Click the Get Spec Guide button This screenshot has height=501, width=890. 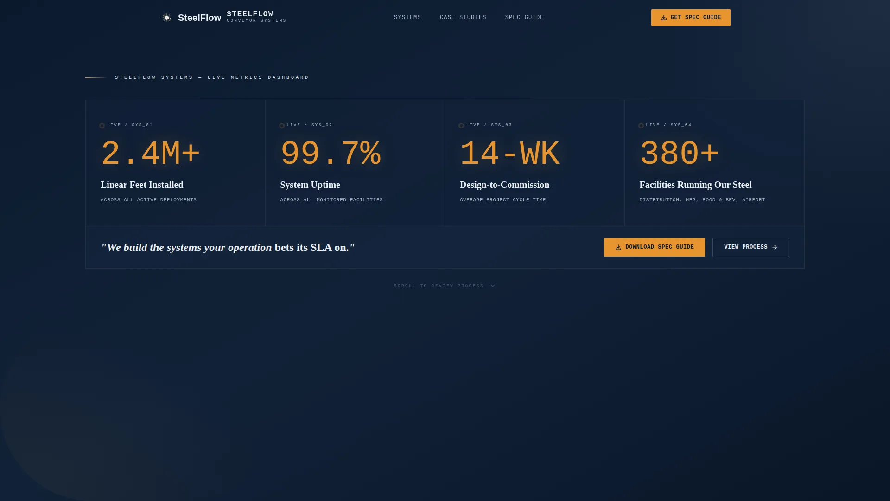pyautogui.click(x=691, y=18)
